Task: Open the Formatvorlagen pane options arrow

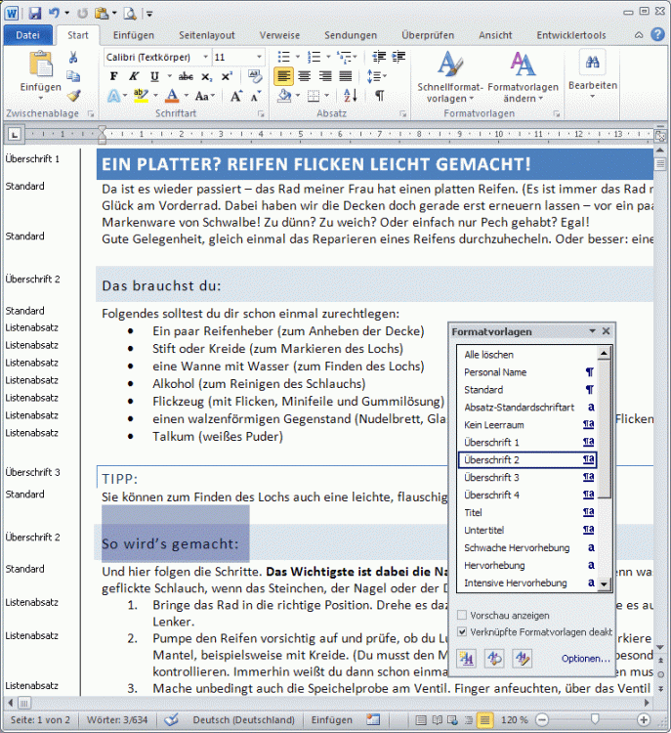Action: tap(591, 332)
